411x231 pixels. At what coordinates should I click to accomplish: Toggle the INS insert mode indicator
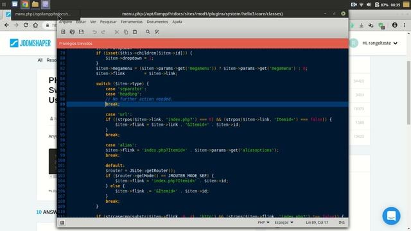(x=342, y=223)
